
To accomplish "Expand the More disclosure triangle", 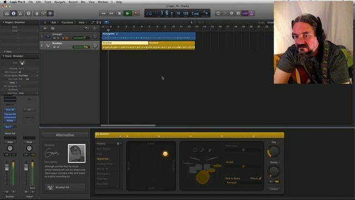I will 4,52.
